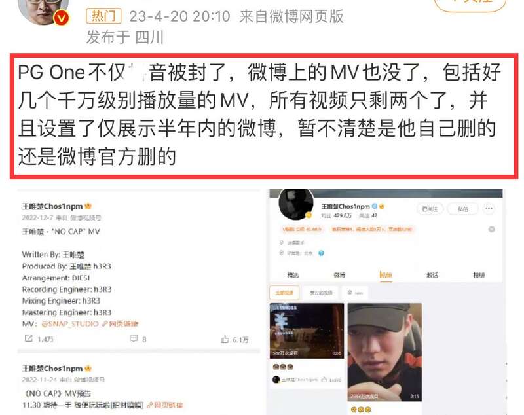Click the 热门 hot tag label
This screenshot has height=415, width=524.
[x=103, y=16]
